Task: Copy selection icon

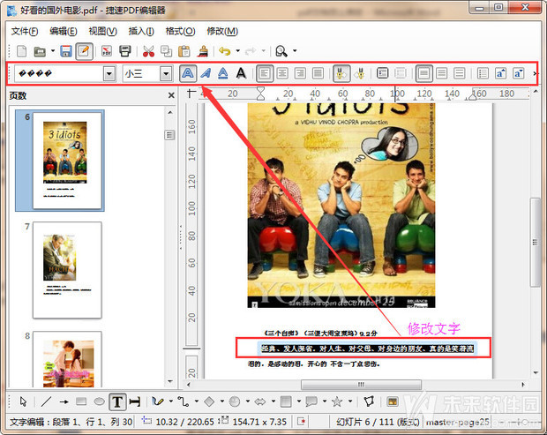Action: point(166,51)
